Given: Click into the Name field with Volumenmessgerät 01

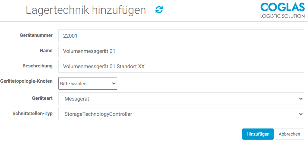Looking at the screenshot, I should (181, 51).
